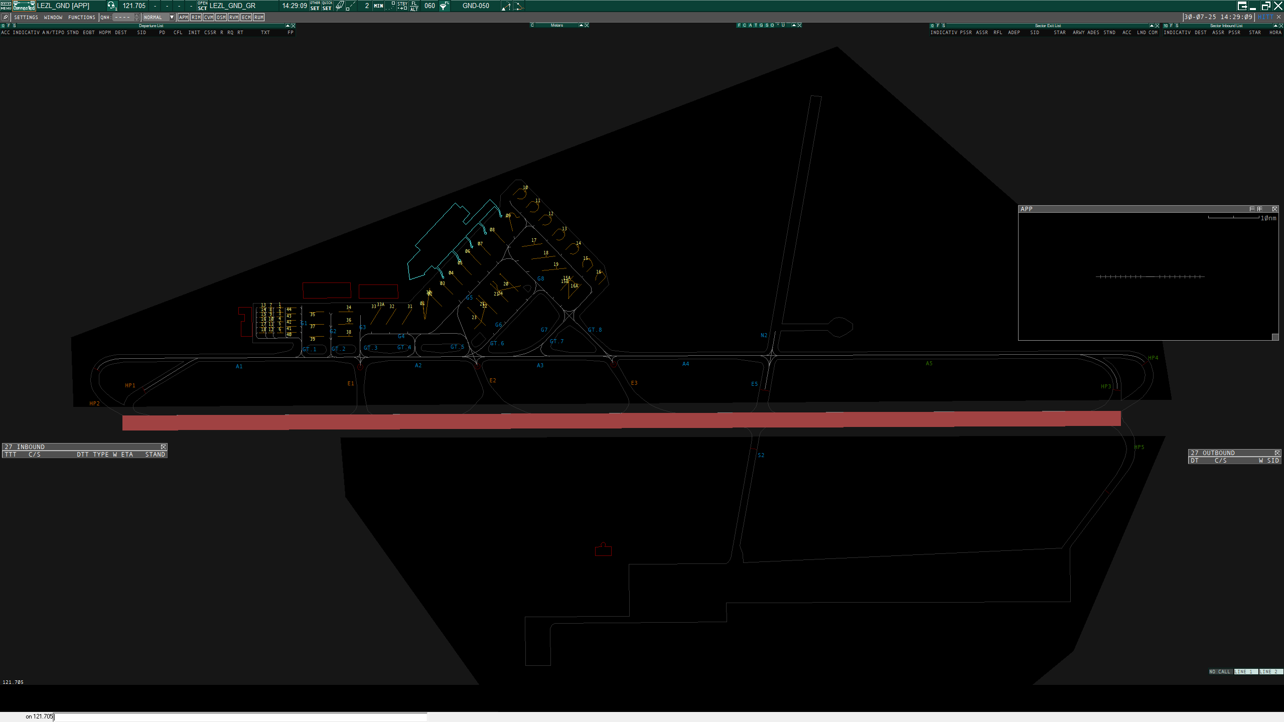Screen dimensions: 1284x722
Task: Click the APP window resize handle
Action: (1275, 337)
